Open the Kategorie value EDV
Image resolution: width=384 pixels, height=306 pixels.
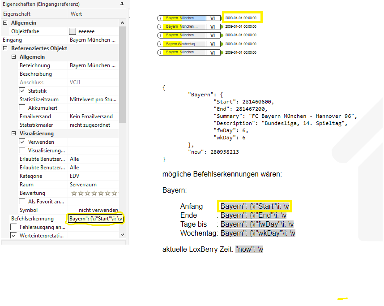[x=93, y=176]
